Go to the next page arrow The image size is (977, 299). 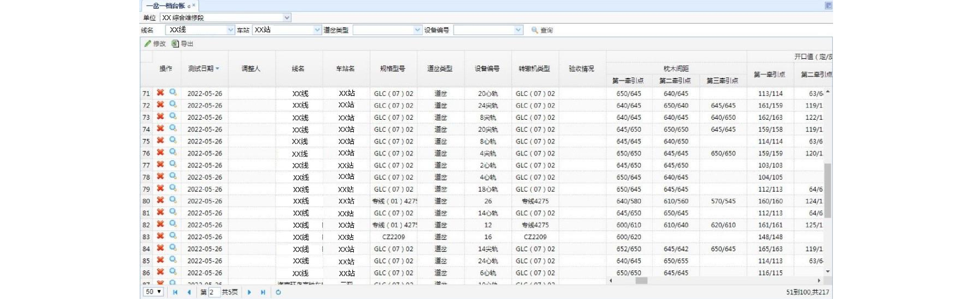[249, 292]
